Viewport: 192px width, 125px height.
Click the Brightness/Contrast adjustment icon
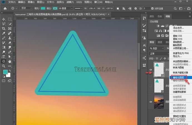(158, 26)
